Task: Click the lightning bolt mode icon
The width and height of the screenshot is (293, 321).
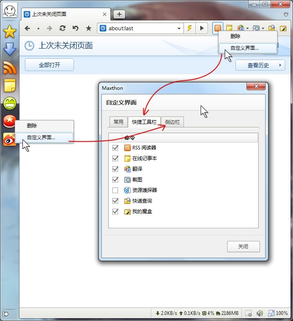Action: point(190,28)
